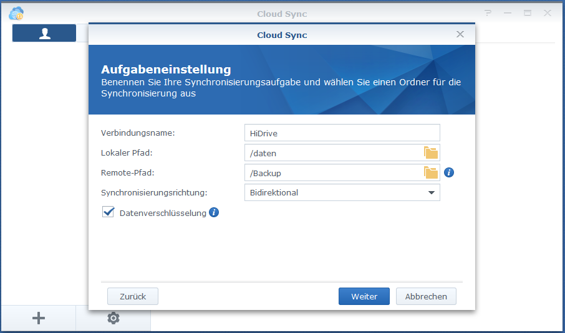This screenshot has width=565, height=333.
Task: Open help with the question mark icon
Action: click(488, 13)
